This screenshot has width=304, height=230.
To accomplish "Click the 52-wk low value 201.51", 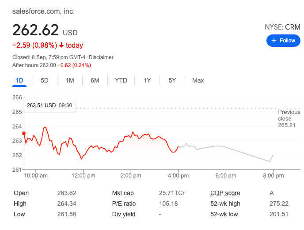I will click(279, 214).
